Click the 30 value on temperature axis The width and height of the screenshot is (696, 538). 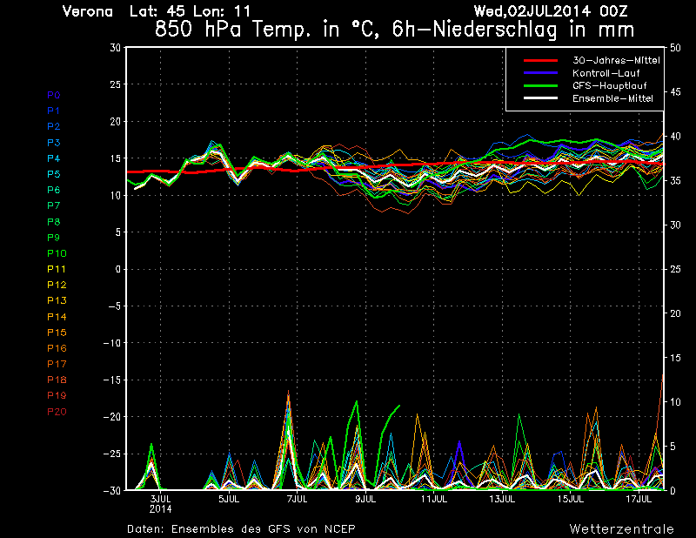coord(116,48)
